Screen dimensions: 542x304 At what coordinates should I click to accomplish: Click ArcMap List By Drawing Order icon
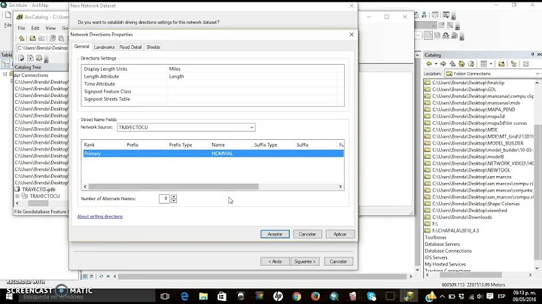pos(5,64)
